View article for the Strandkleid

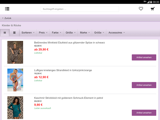pos(144,85)
